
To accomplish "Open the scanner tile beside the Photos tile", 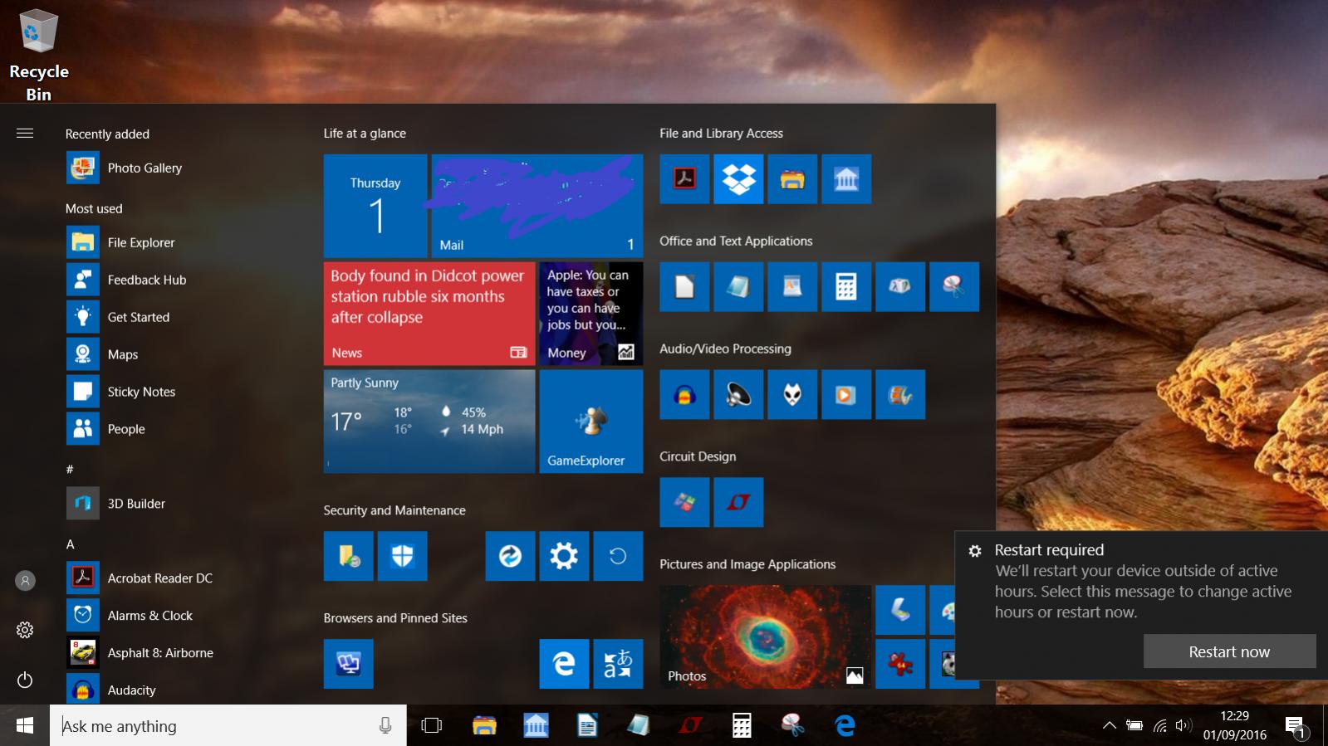I will [x=900, y=610].
